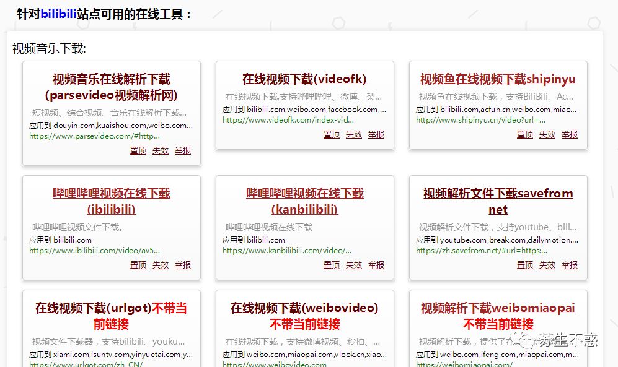Viewport: 618px width, 367px height.
Task: Open parsevideo视频解析网 card title link
Action: click(112, 87)
